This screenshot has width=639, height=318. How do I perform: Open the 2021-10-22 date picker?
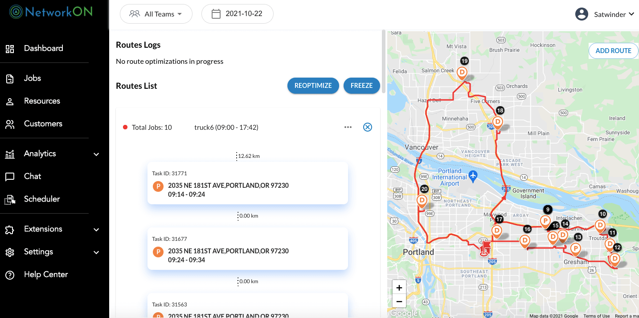(237, 14)
